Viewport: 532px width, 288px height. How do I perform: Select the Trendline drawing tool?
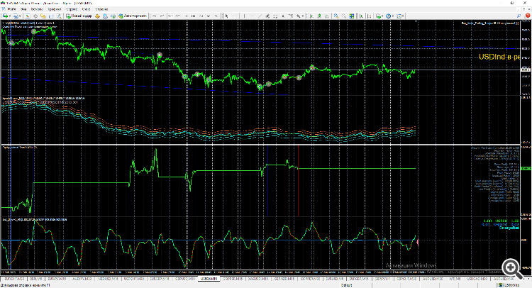260,16
